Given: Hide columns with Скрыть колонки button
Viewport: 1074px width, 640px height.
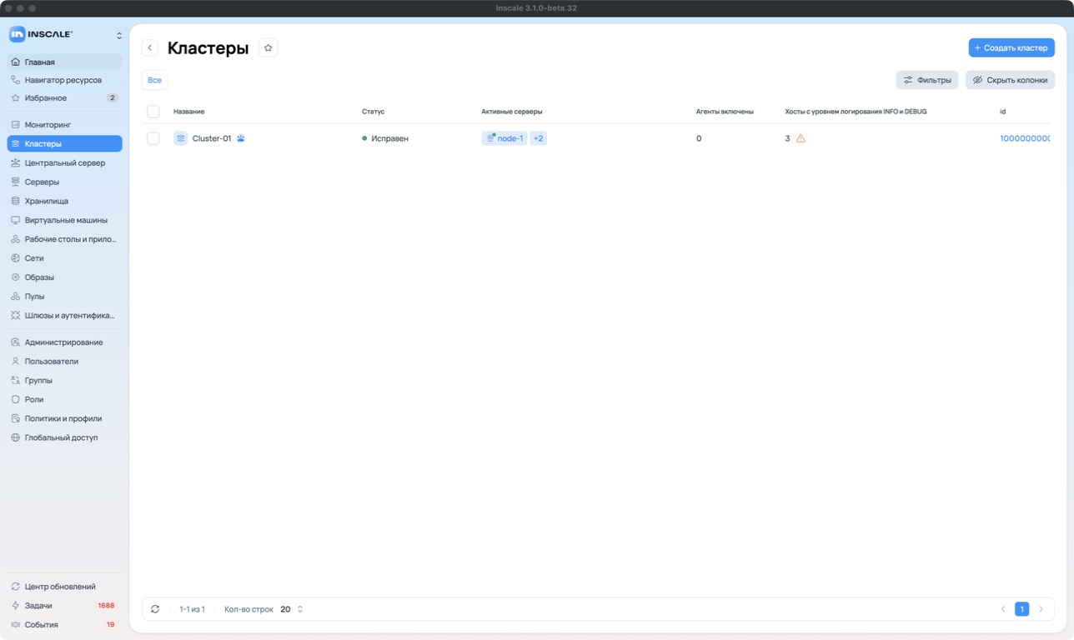Looking at the screenshot, I should 1010,80.
